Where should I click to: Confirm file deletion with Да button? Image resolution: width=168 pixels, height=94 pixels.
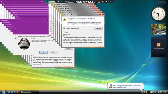coord(43,52)
